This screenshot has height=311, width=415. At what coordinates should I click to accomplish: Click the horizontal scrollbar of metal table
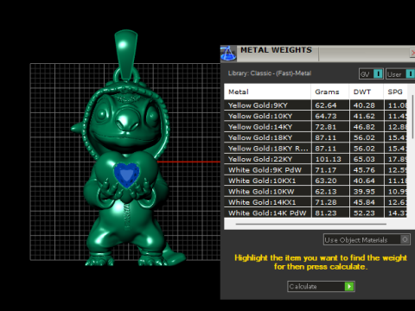click(x=310, y=224)
